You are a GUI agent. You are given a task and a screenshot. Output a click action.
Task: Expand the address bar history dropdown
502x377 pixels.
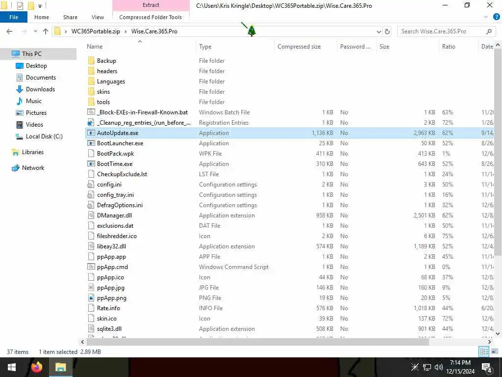[379, 31]
